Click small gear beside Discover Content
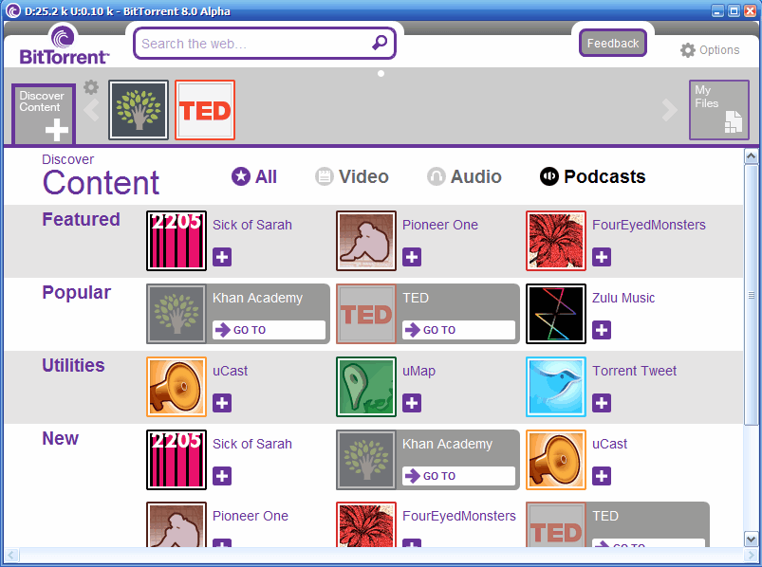 point(91,87)
